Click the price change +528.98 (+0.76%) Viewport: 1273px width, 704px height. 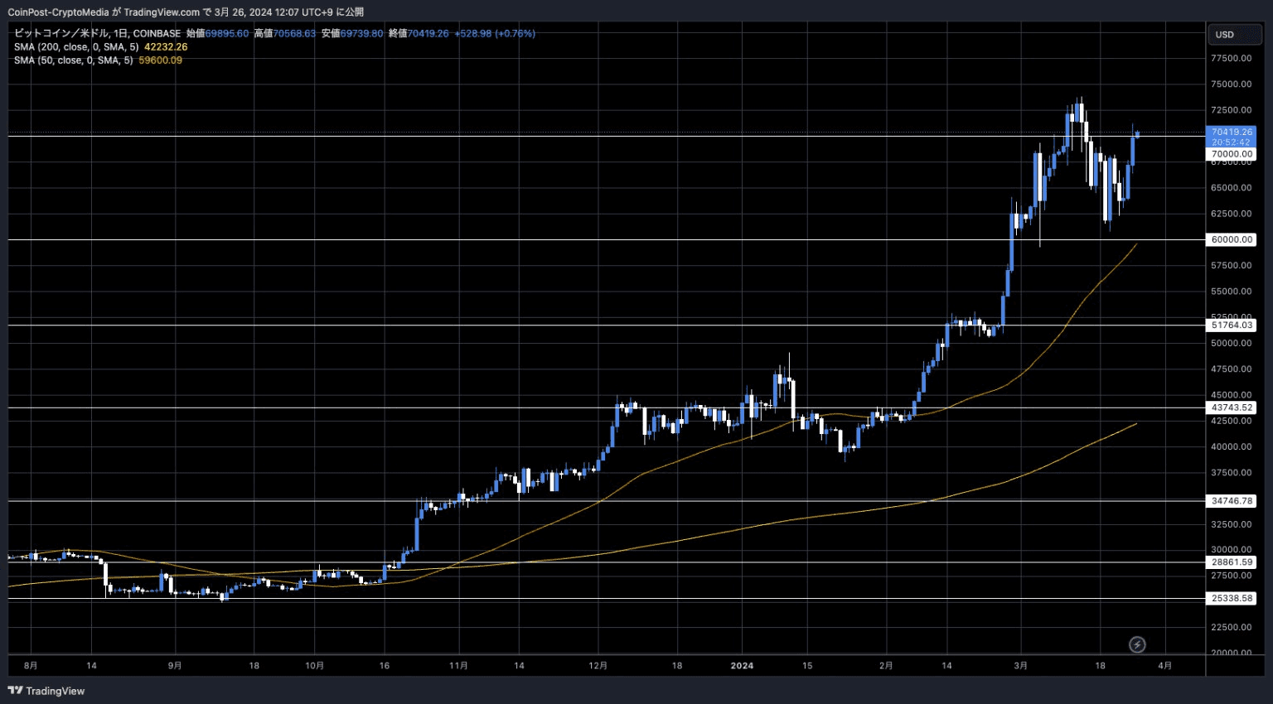point(495,34)
